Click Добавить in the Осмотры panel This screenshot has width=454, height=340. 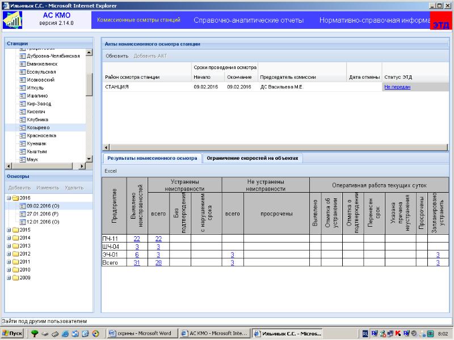19,188
